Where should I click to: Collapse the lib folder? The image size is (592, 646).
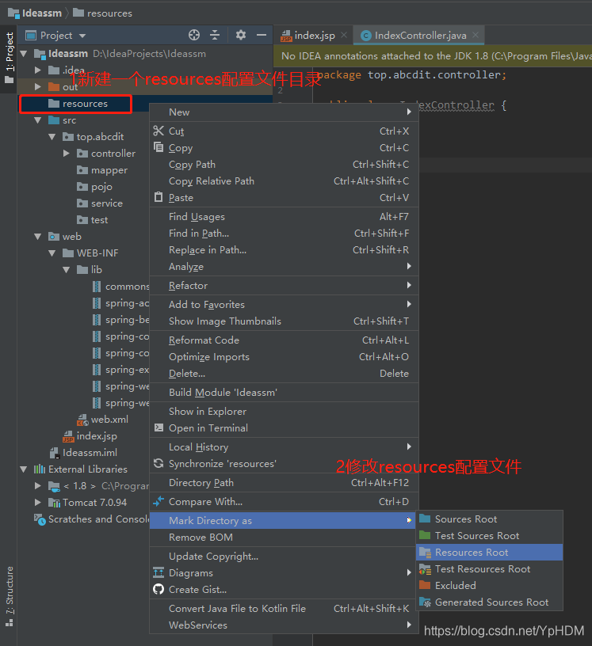click(x=67, y=269)
